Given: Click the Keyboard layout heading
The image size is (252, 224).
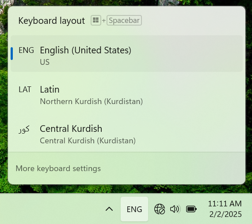Looking at the screenshot, I should 51,21.
